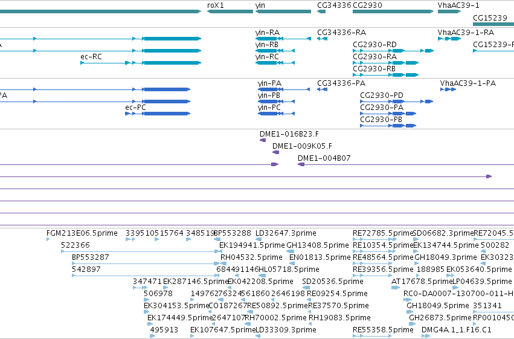
Task: Click EST RE09254.5prime label
Action: (x=337, y=294)
